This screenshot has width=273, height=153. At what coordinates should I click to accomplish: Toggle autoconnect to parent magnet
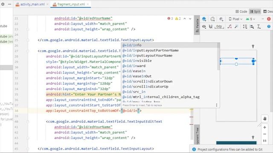(x=211, y=26)
